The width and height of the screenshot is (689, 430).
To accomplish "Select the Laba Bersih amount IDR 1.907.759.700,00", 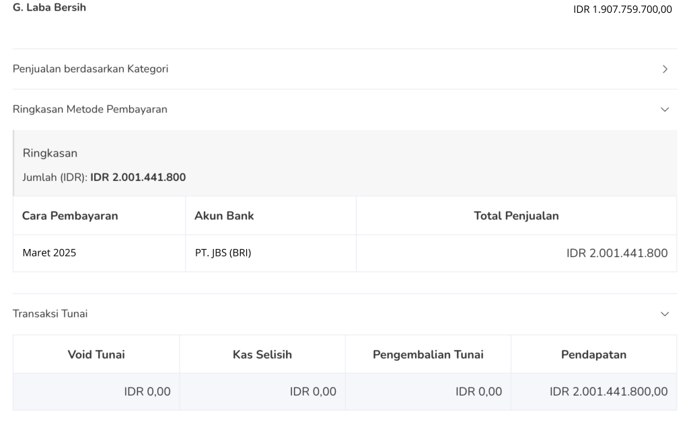I will pyautogui.click(x=622, y=9).
